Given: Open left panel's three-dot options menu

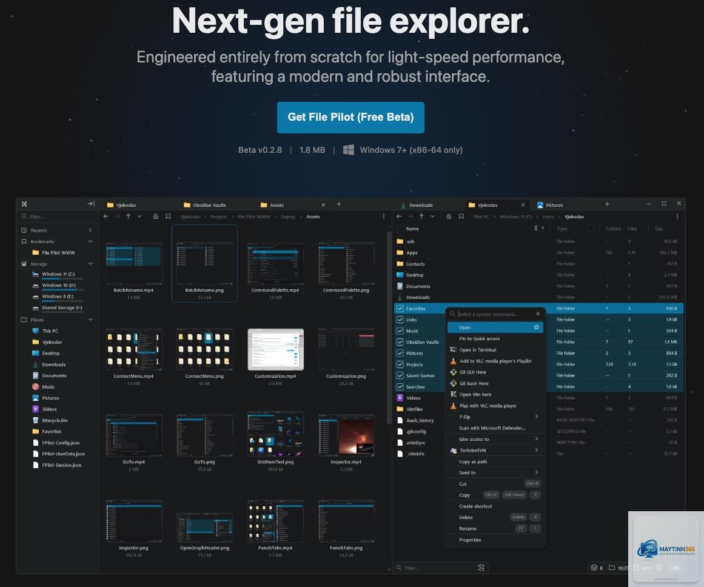Looking at the screenshot, I should tap(383, 216).
